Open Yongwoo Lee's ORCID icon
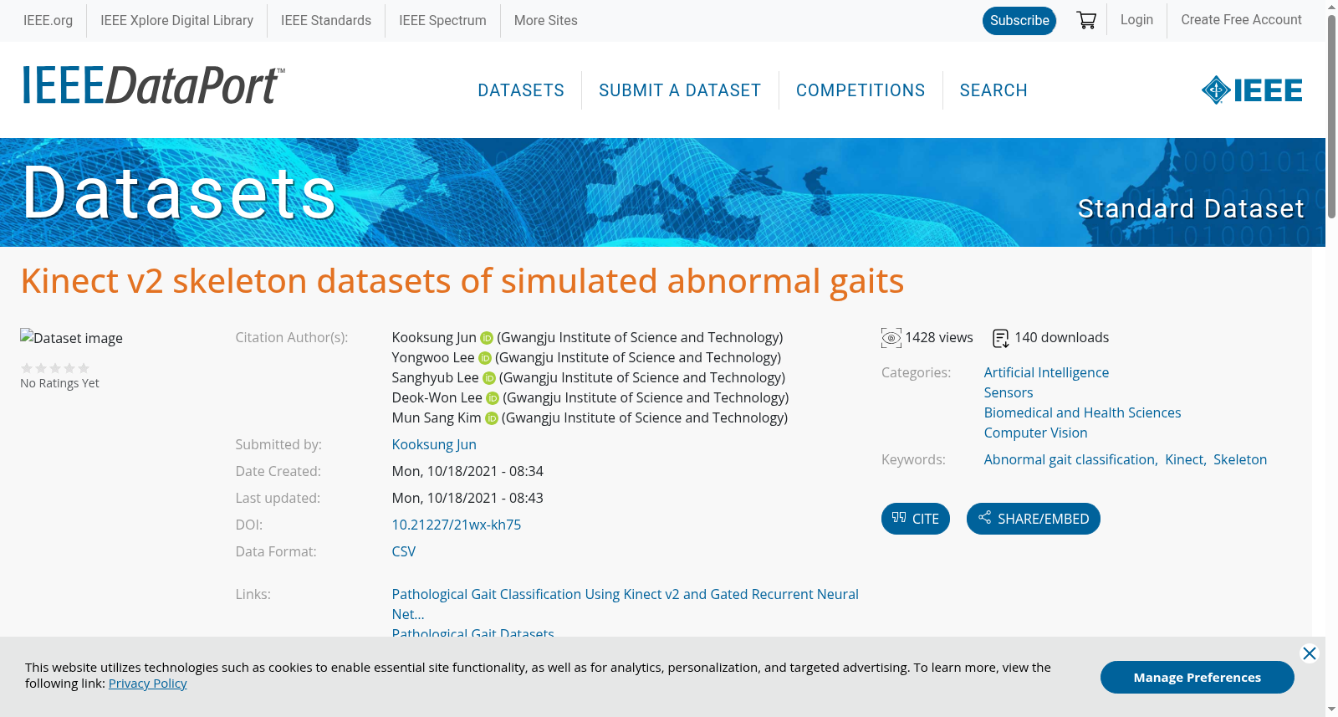The width and height of the screenshot is (1338, 717). tap(485, 358)
